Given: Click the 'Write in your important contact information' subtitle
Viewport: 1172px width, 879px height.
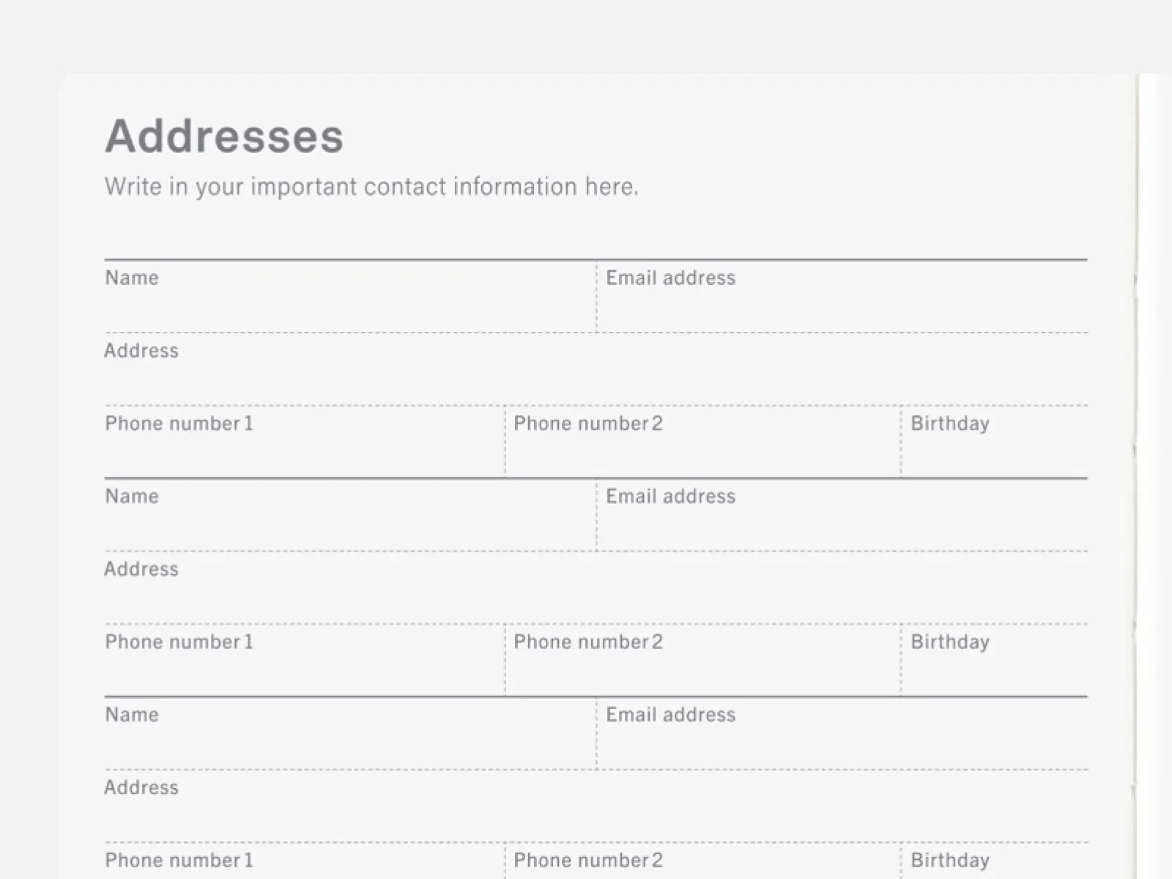Looking at the screenshot, I should 371,187.
